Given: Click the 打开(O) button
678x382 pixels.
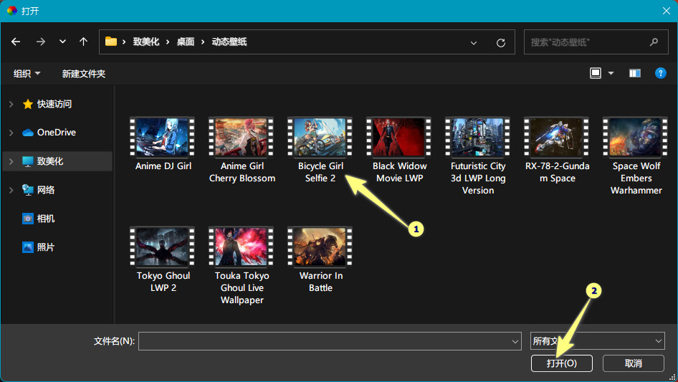Looking at the screenshot, I should click(x=562, y=363).
